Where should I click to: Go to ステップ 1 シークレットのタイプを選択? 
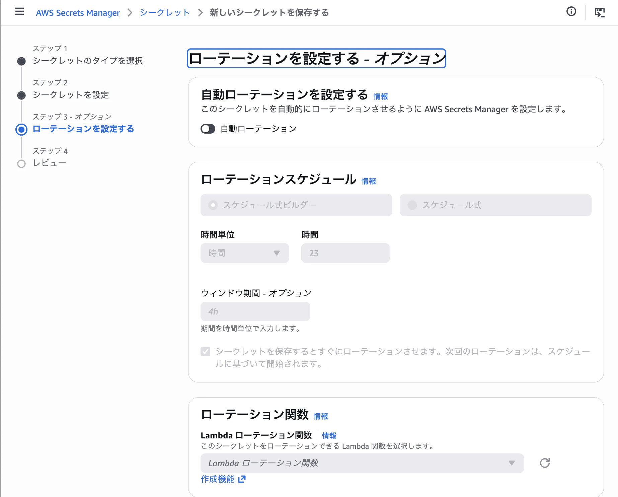(x=88, y=61)
